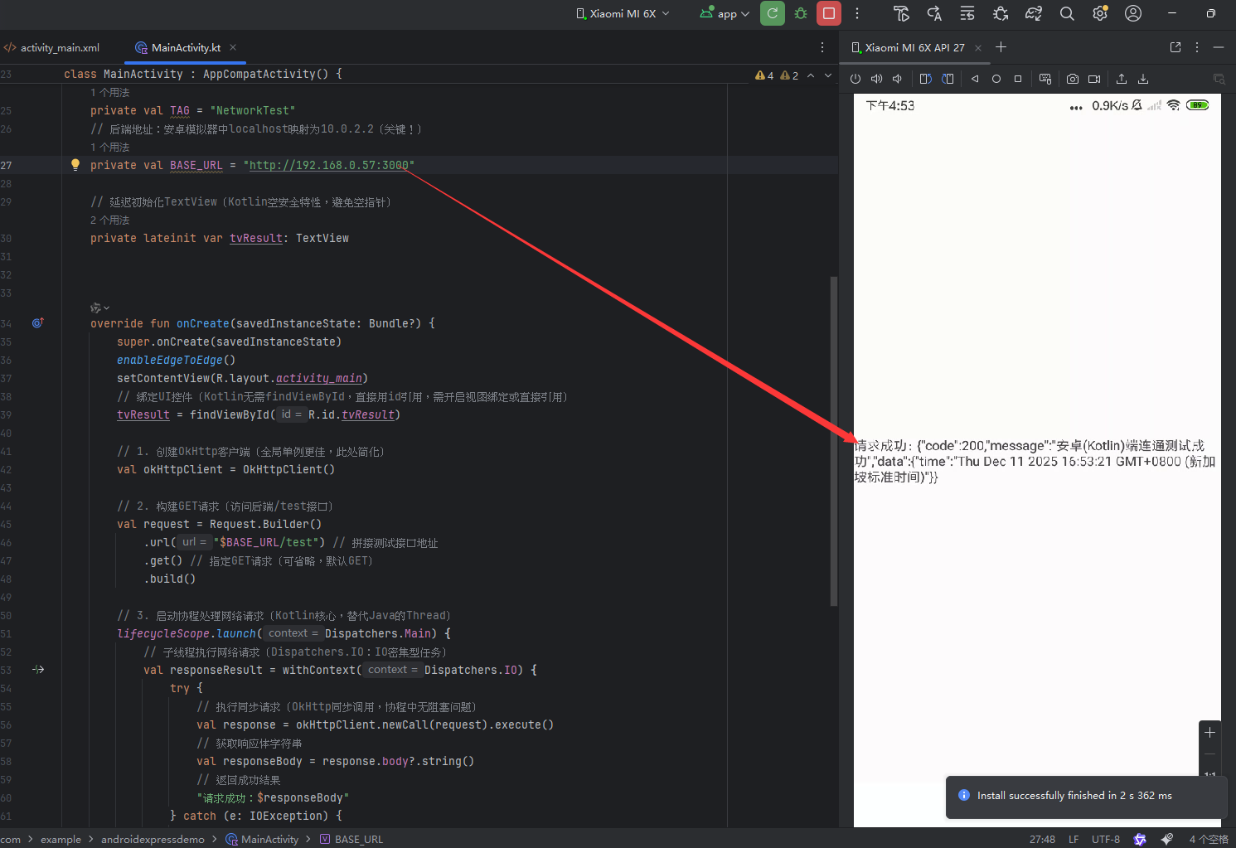Close the Xiaomi MI 6X API 27 tab

point(978,48)
